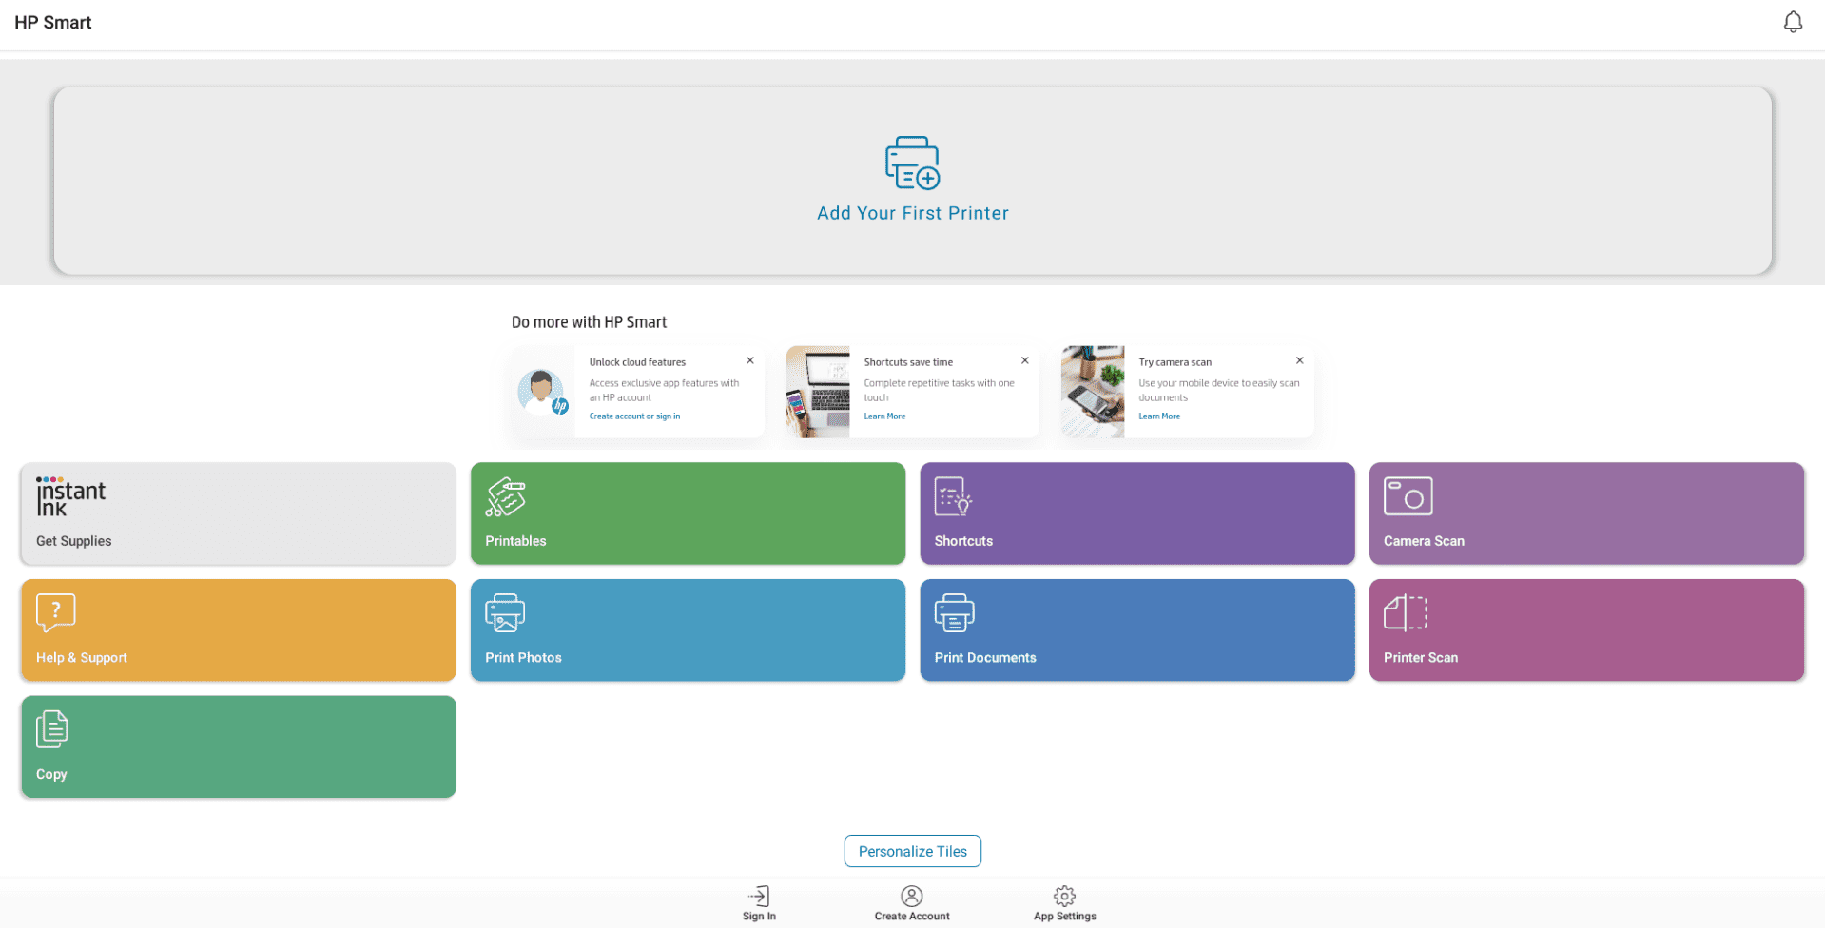Open the Print Documents tile label

tap(985, 658)
